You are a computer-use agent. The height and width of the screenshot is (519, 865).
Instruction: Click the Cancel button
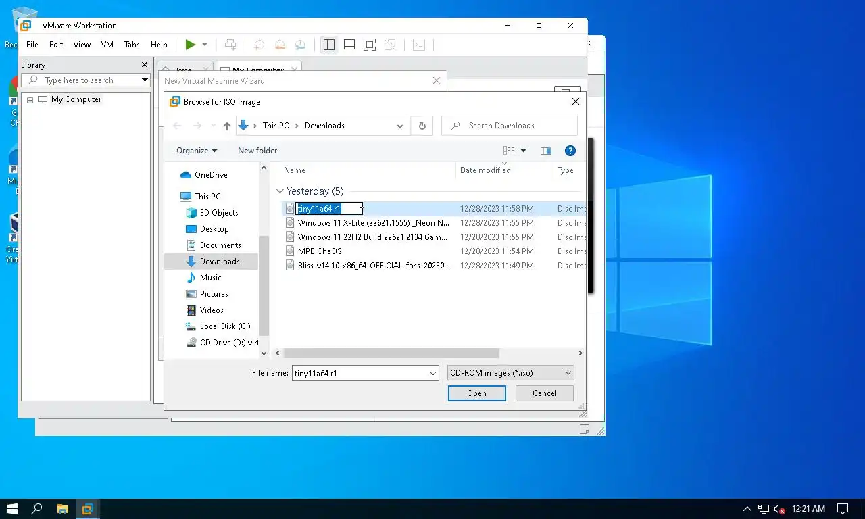coord(544,393)
